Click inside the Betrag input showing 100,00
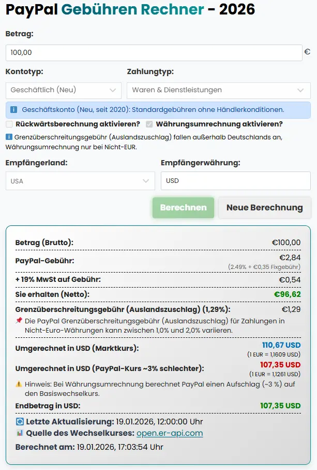Viewport: 317px width, 470px height. click(150, 52)
